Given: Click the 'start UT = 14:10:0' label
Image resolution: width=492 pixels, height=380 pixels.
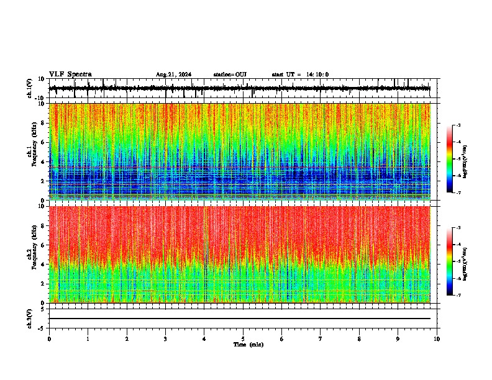Looking at the screenshot, I should [300, 75].
